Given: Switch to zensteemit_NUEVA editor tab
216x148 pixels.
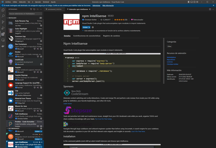Looking at the screenshot, I should (x=54, y=9).
